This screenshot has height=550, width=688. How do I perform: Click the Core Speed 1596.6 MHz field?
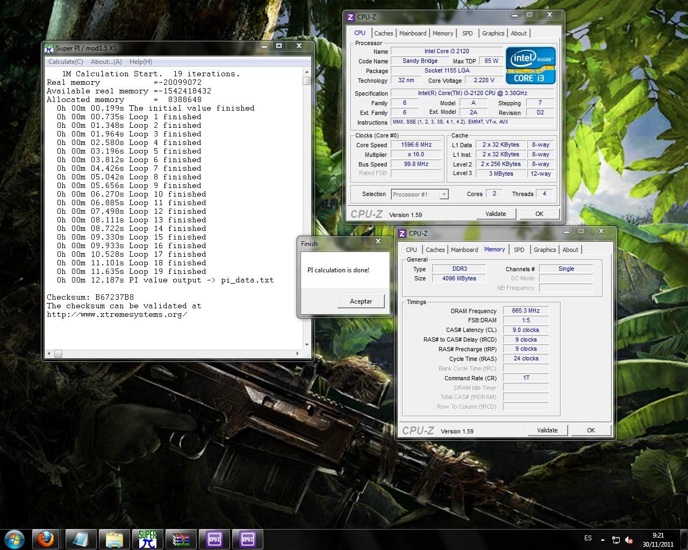pos(417,145)
